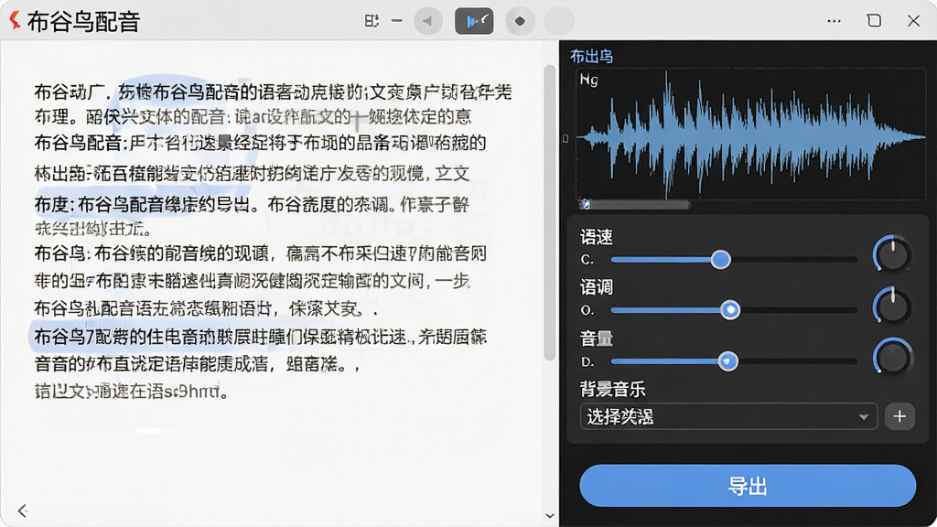Click the record dot button

point(520,21)
